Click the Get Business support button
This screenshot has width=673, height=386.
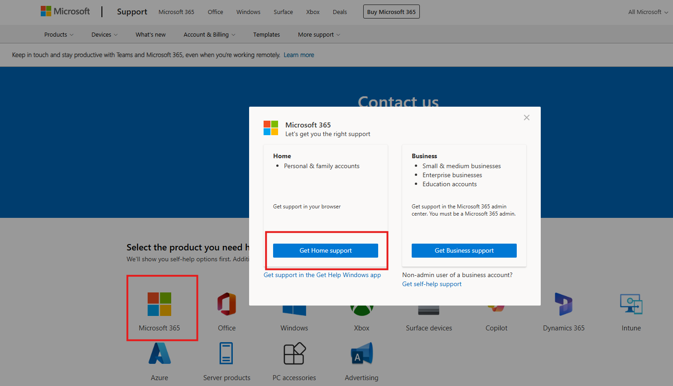pyautogui.click(x=464, y=250)
